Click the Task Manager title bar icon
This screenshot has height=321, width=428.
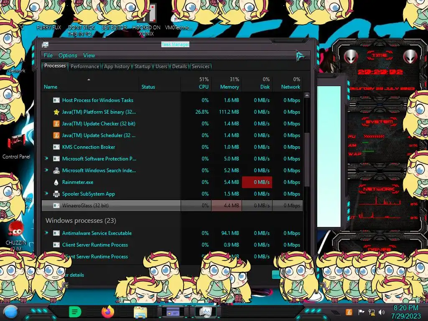click(x=45, y=44)
